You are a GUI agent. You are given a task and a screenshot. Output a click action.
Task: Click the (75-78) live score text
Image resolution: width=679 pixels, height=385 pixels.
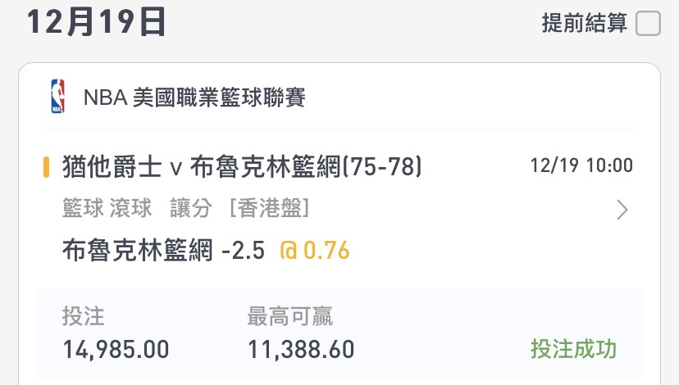click(x=382, y=166)
